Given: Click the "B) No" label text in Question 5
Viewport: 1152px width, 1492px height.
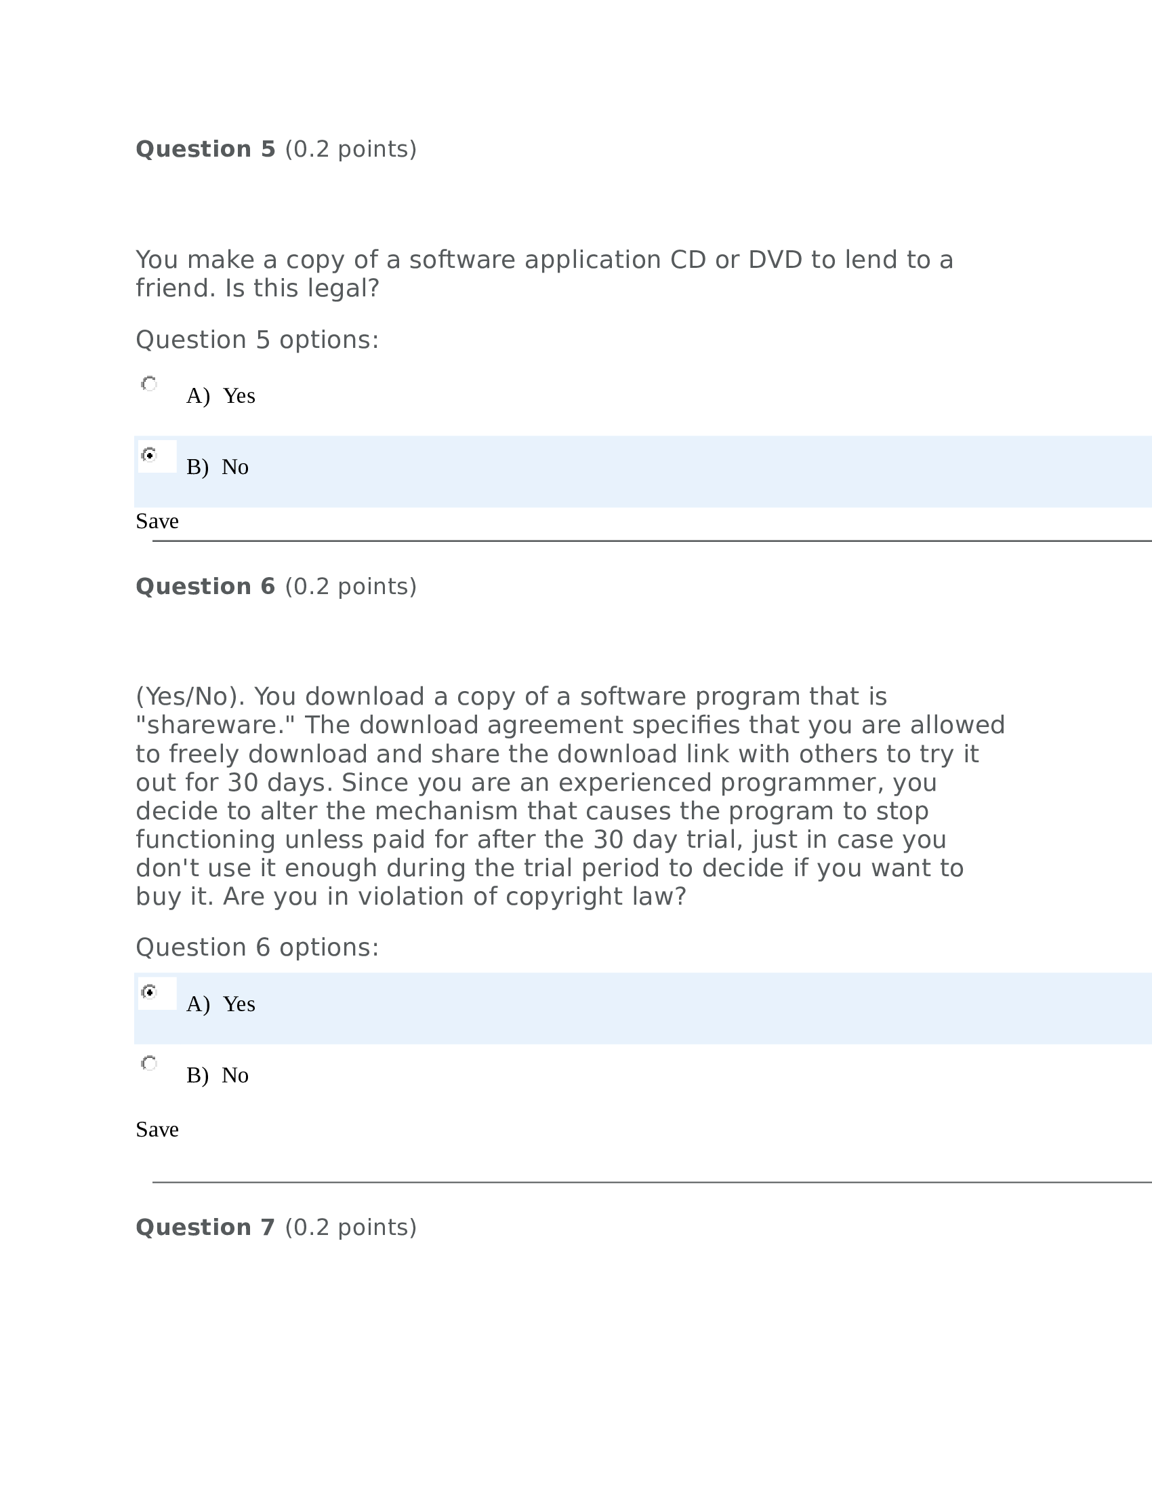Looking at the screenshot, I should click(217, 467).
